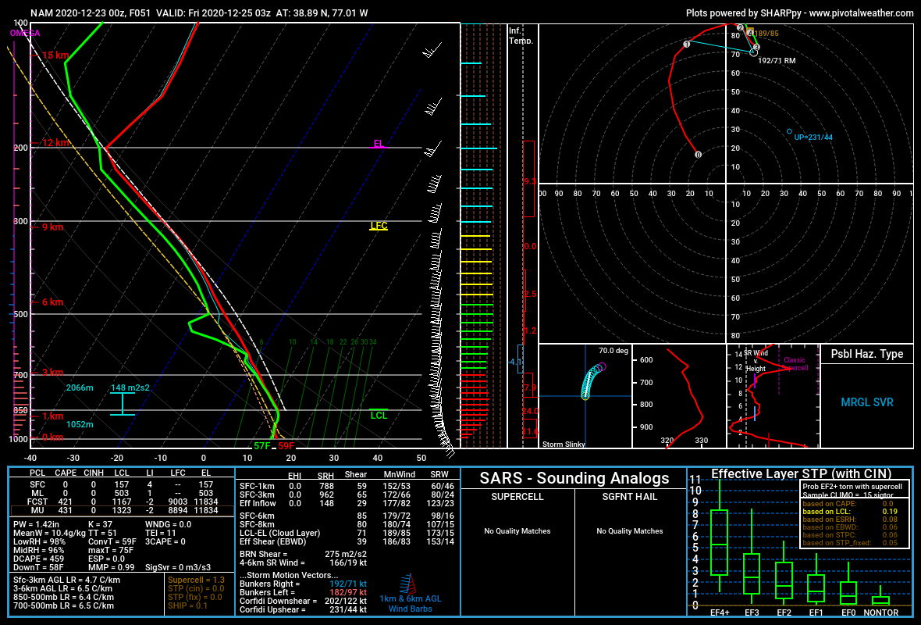The height and width of the screenshot is (625, 921).
Task: Click Prob EF2+ torn with supercell heading
Action: pyautogui.click(x=852, y=486)
